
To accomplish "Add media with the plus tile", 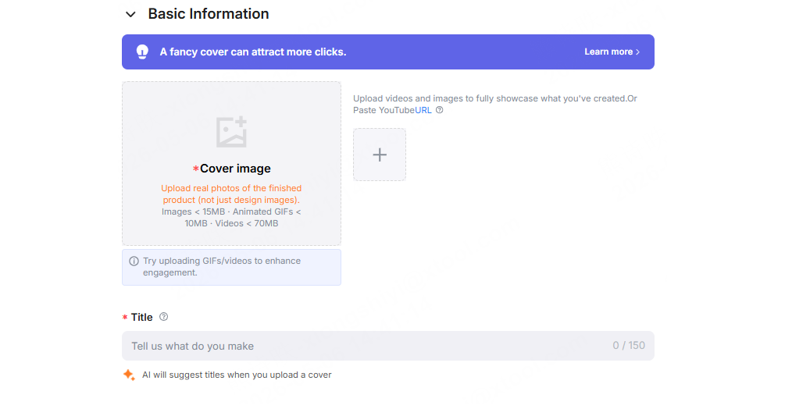I will [x=380, y=155].
